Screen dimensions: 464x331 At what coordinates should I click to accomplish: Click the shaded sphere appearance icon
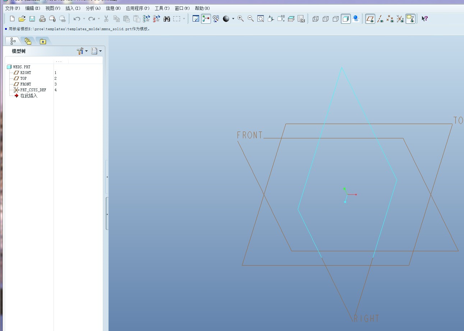click(226, 19)
